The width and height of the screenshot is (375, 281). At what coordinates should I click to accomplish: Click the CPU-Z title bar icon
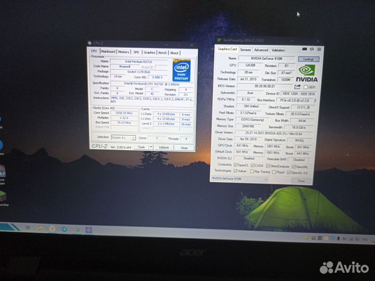[90, 43]
